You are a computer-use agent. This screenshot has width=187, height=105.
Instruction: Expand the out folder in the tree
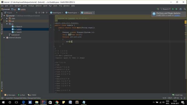[x=7, y=21]
